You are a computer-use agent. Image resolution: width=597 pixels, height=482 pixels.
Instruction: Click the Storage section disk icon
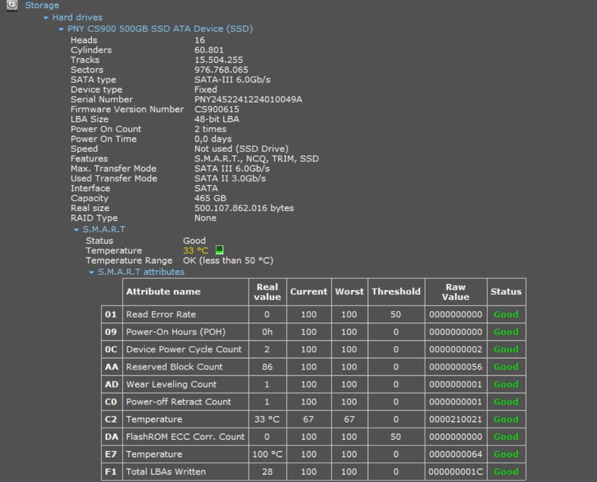click(x=12, y=6)
